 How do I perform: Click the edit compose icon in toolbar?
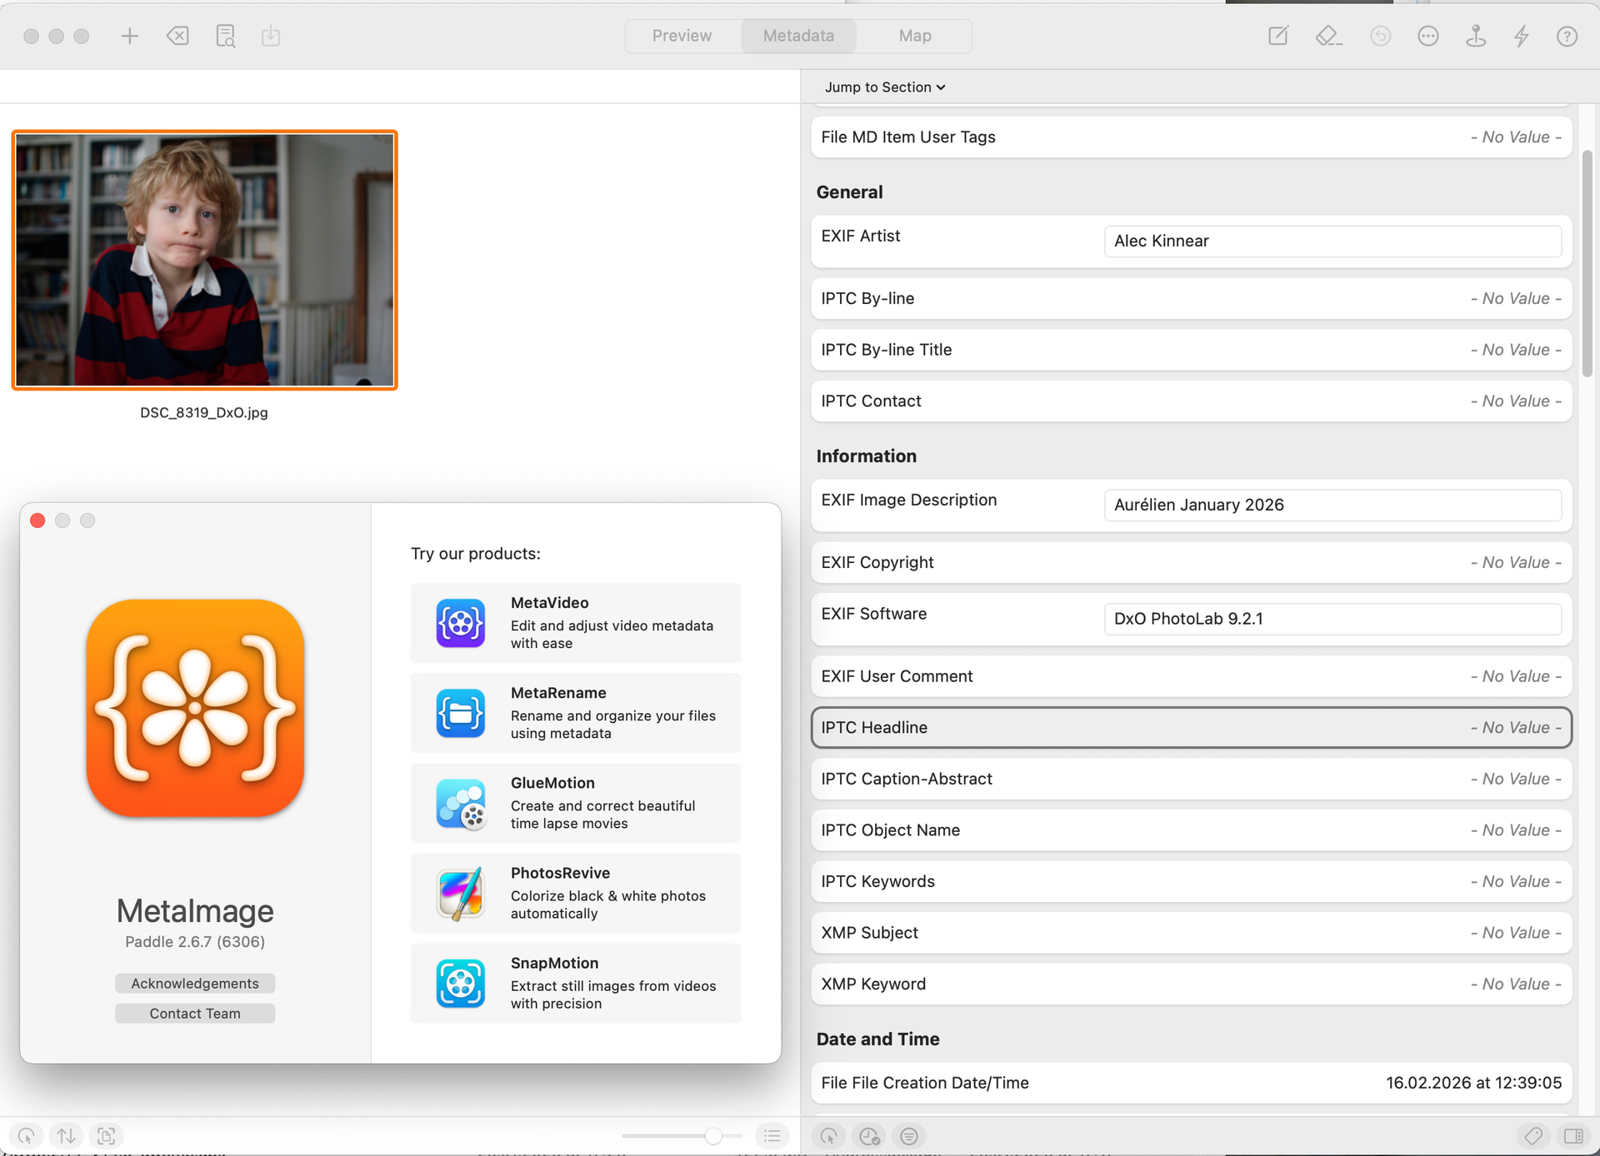pos(1277,36)
